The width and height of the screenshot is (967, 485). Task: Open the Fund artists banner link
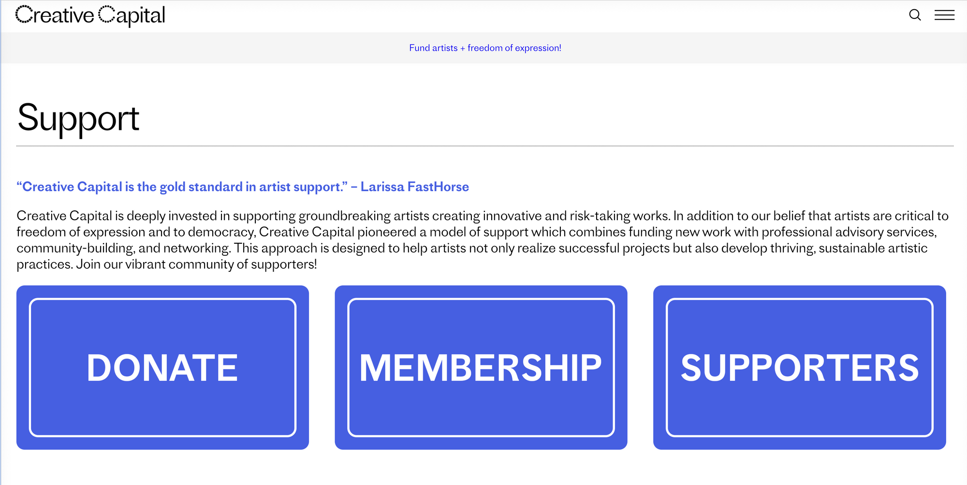coord(485,48)
